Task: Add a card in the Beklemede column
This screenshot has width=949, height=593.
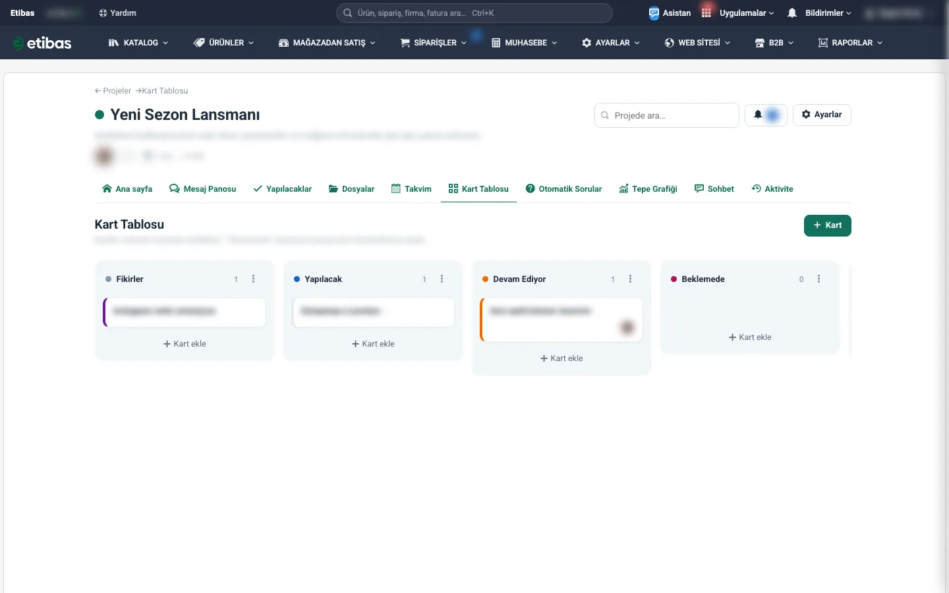Action: [750, 337]
